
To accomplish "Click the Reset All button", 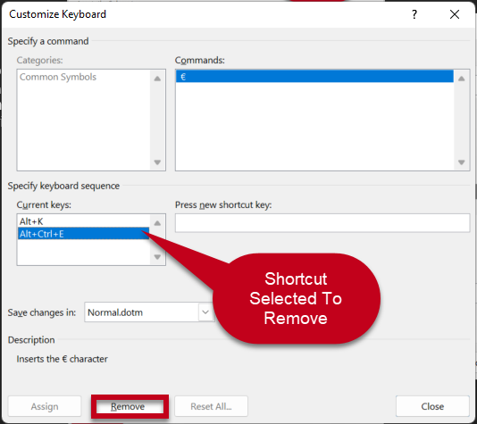I will [211, 406].
